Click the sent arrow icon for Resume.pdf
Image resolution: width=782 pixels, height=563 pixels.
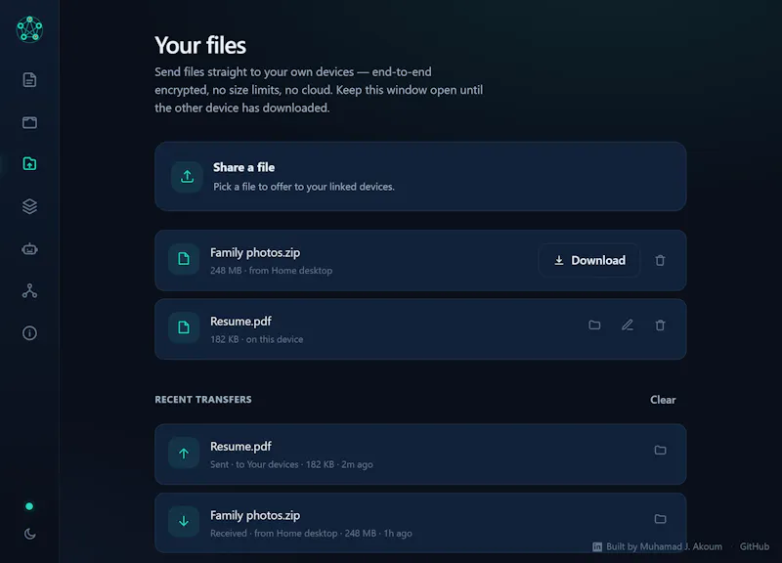184,453
